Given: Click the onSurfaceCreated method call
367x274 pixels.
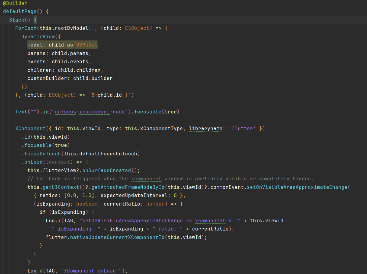Looking at the screenshot, I should coord(111,170).
